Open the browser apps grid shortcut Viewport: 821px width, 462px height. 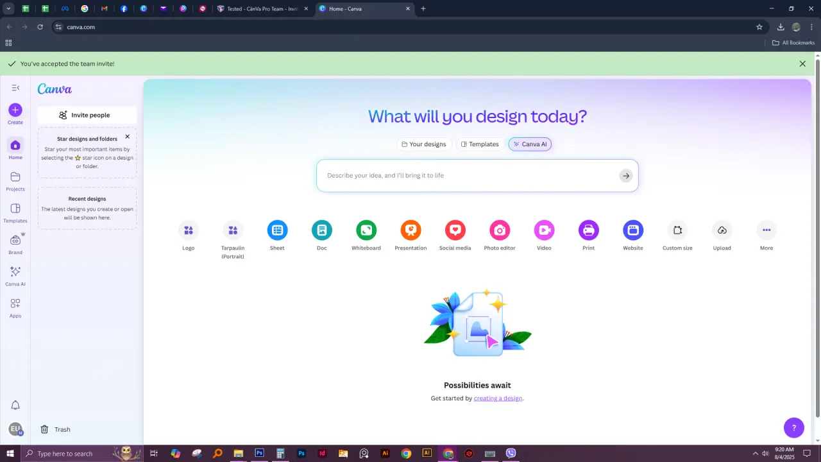click(x=8, y=43)
